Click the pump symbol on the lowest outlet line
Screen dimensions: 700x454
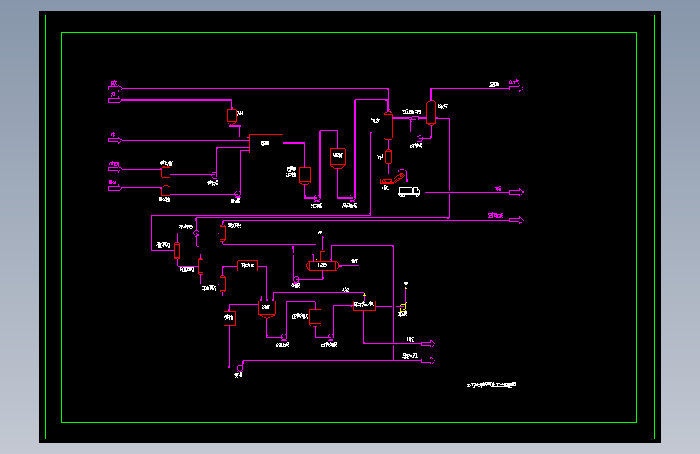pos(240,368)
